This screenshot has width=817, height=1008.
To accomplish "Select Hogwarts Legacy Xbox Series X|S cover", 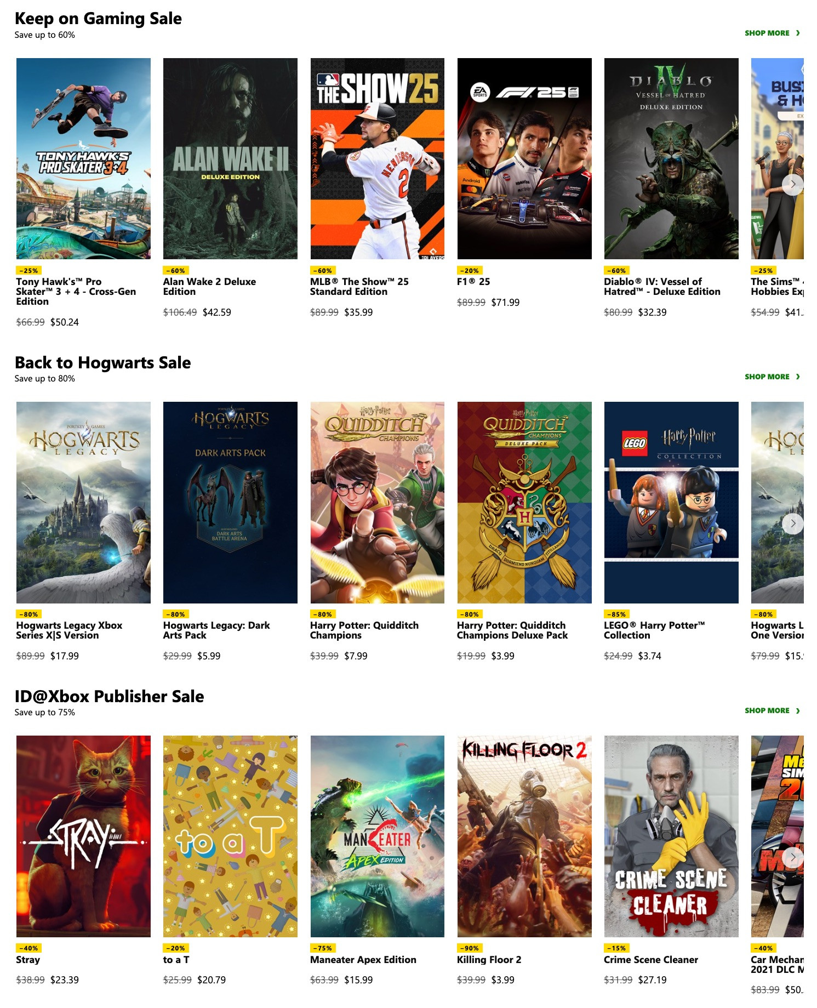I will [83, 503].
